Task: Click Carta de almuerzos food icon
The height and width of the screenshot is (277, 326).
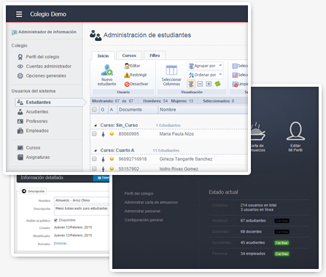Action: pyautogui.click(x=258, y=131)
